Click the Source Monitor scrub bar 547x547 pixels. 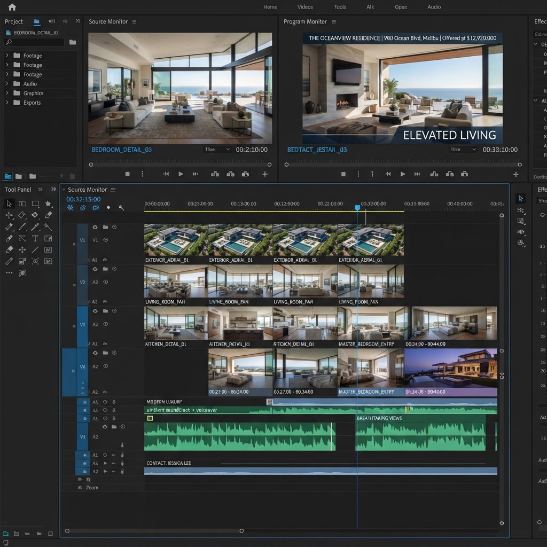tap(180, 165)
